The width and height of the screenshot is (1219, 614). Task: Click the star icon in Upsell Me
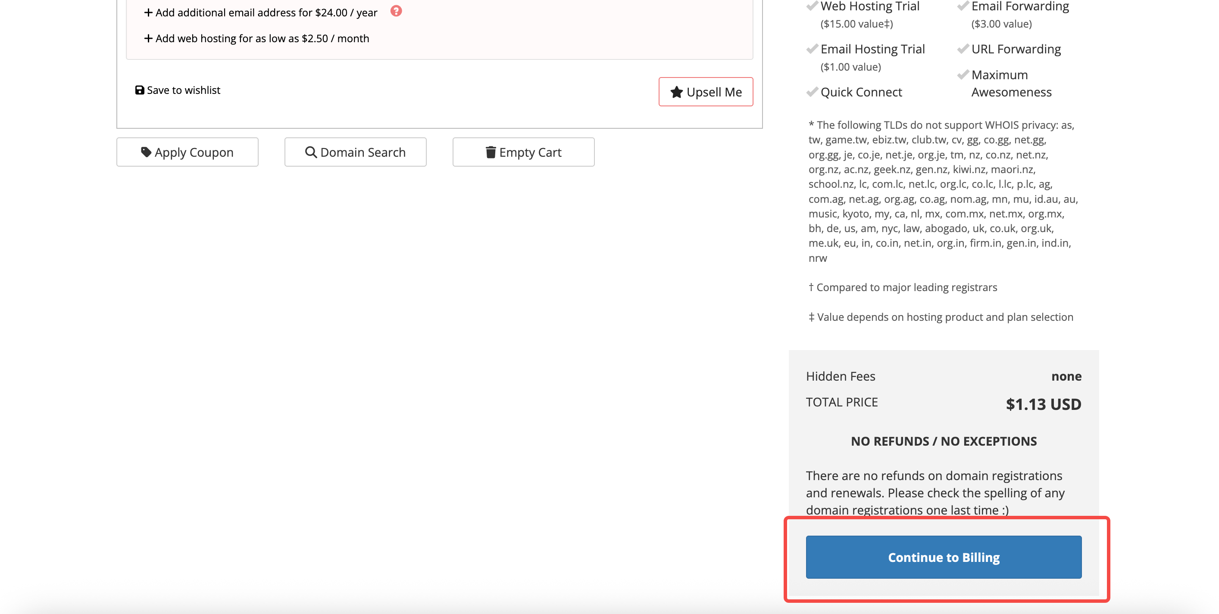click(x=677, y=92)
